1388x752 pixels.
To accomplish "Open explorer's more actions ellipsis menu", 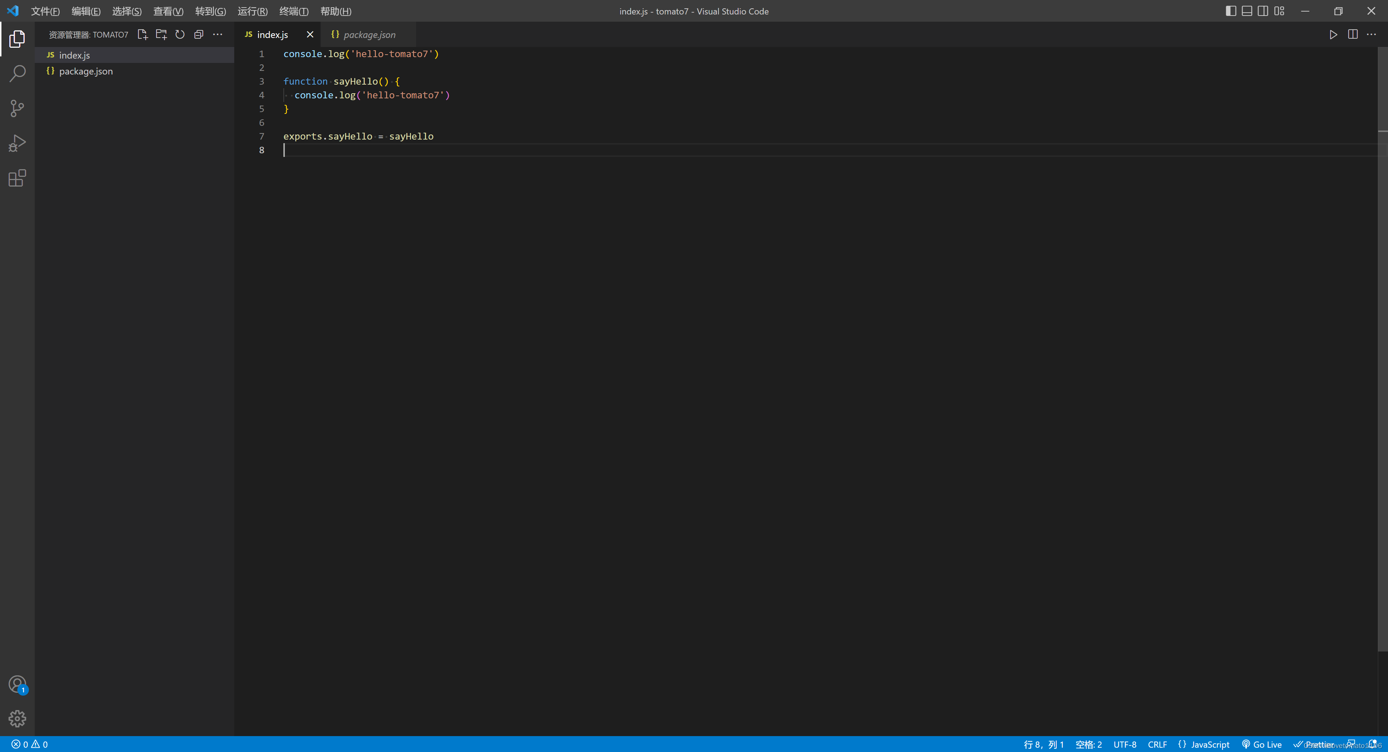I will click(x=218, y=34).
